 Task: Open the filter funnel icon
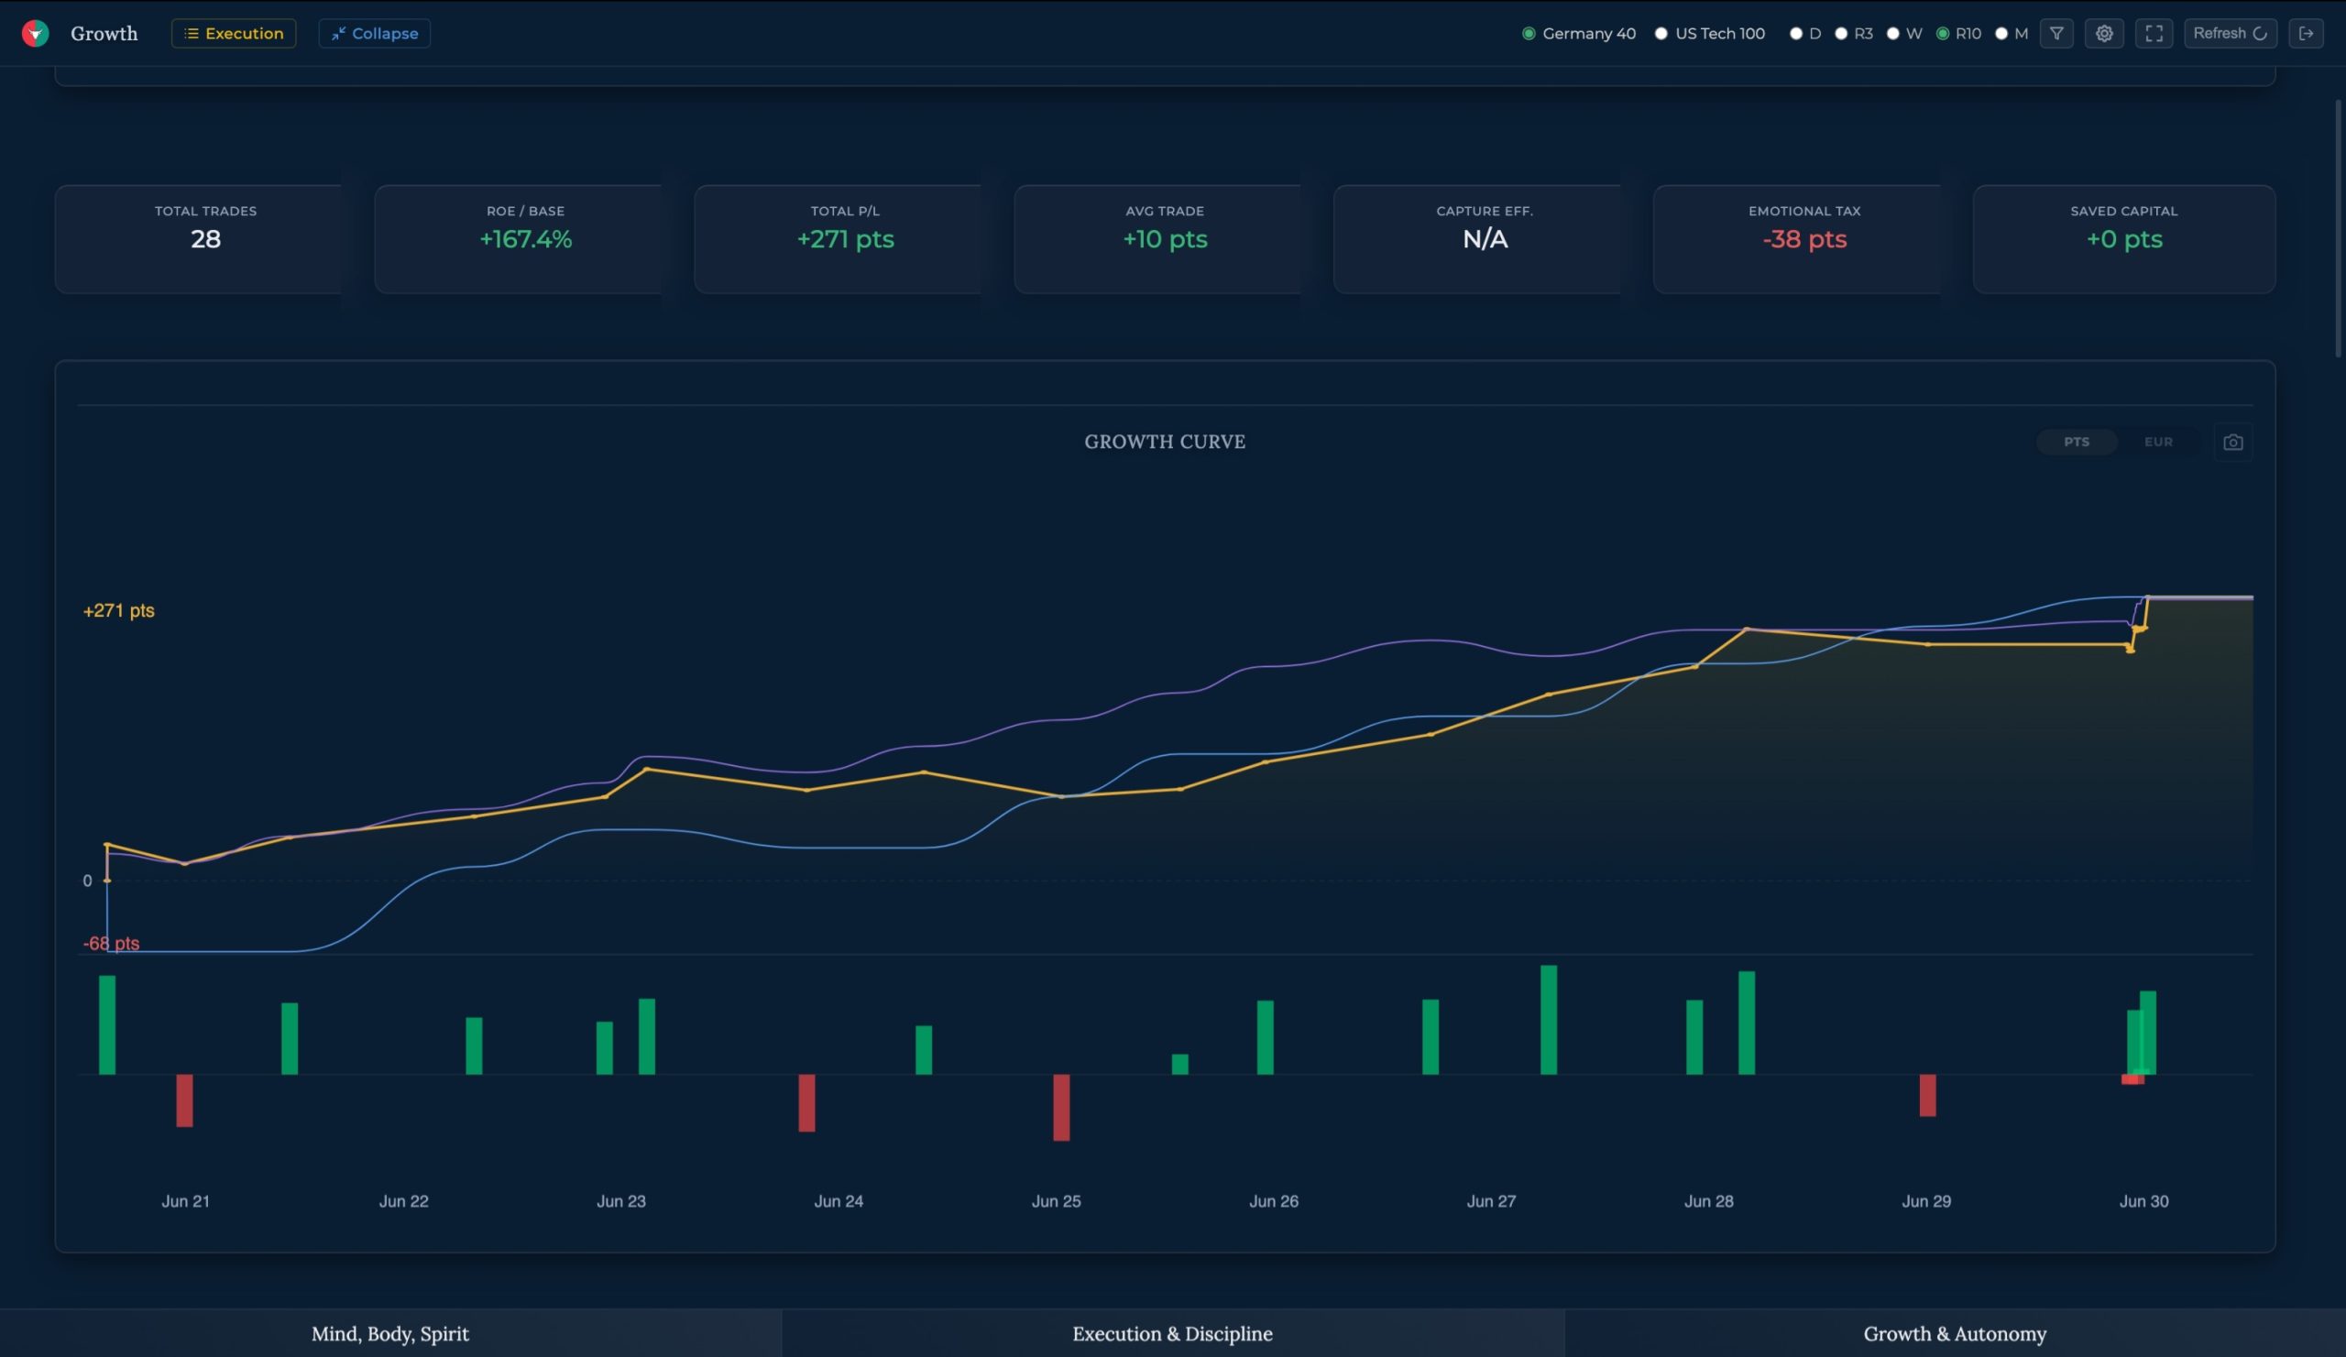pyautogui.click(x=2056, y=34)
